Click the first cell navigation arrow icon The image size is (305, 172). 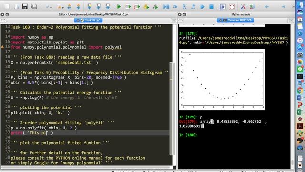pos(89,7)
